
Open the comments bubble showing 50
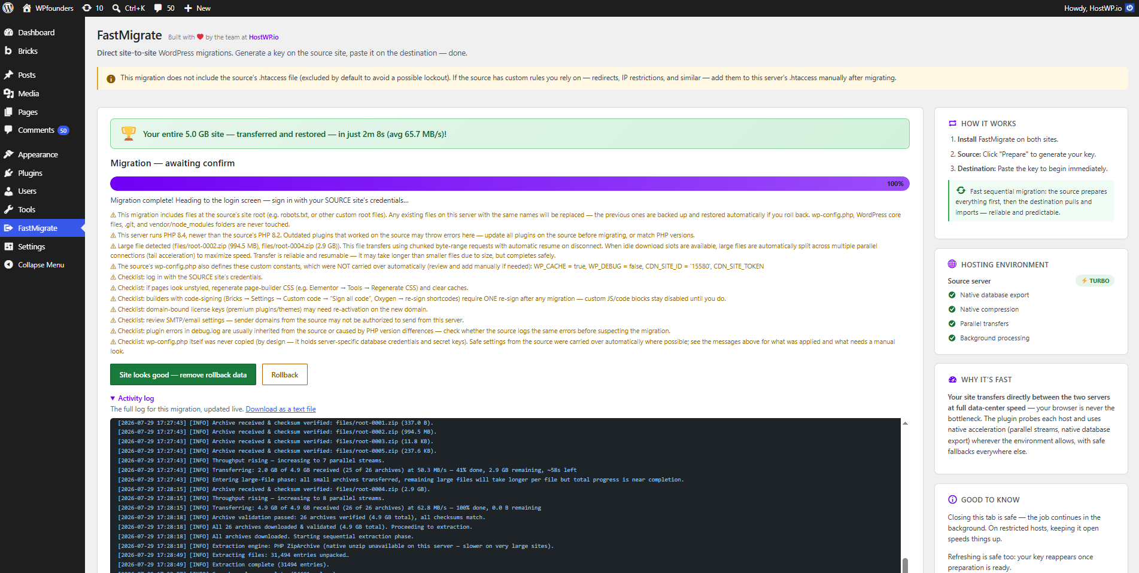click(158, 8)
